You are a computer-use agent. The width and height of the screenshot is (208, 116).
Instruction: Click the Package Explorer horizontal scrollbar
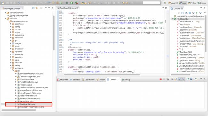tap(19, 110)
